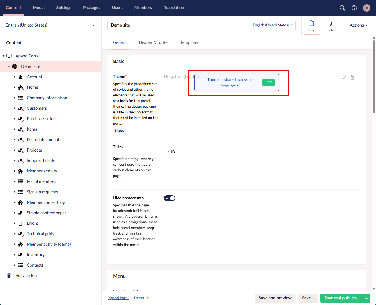Image resolution: width=376 pixels, height=305 pixels.
Task: Open the Actions dropdown
Action: point(358,25)
